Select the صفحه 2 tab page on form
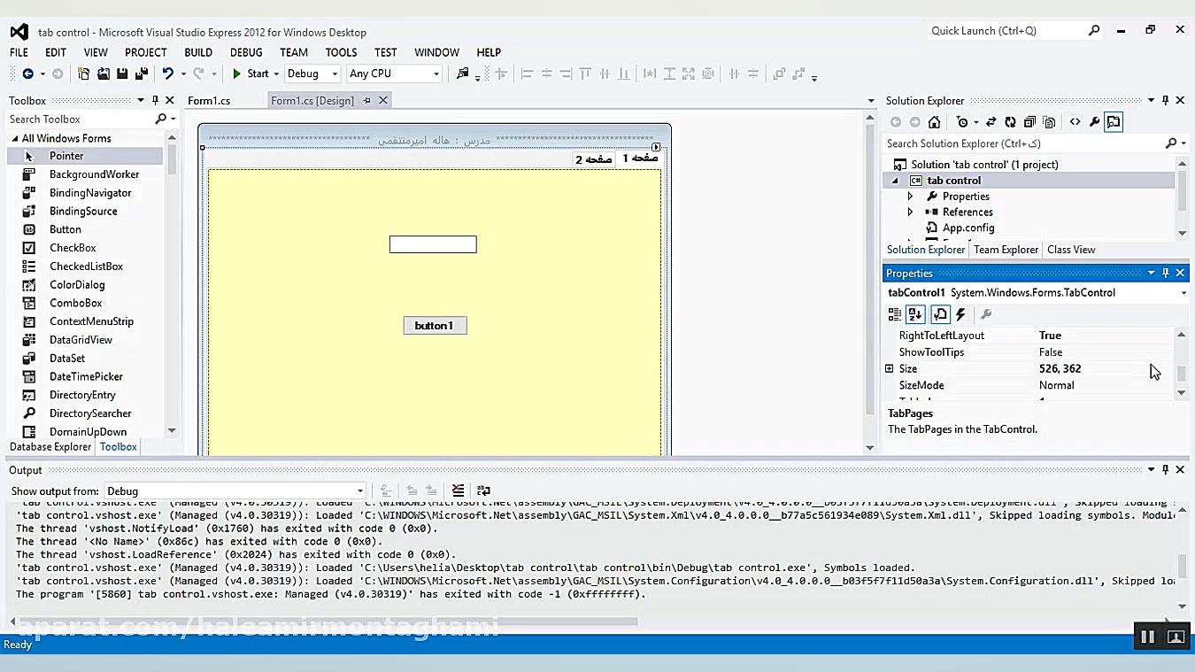Screen dimensions: 1195x672 [594, 159]
